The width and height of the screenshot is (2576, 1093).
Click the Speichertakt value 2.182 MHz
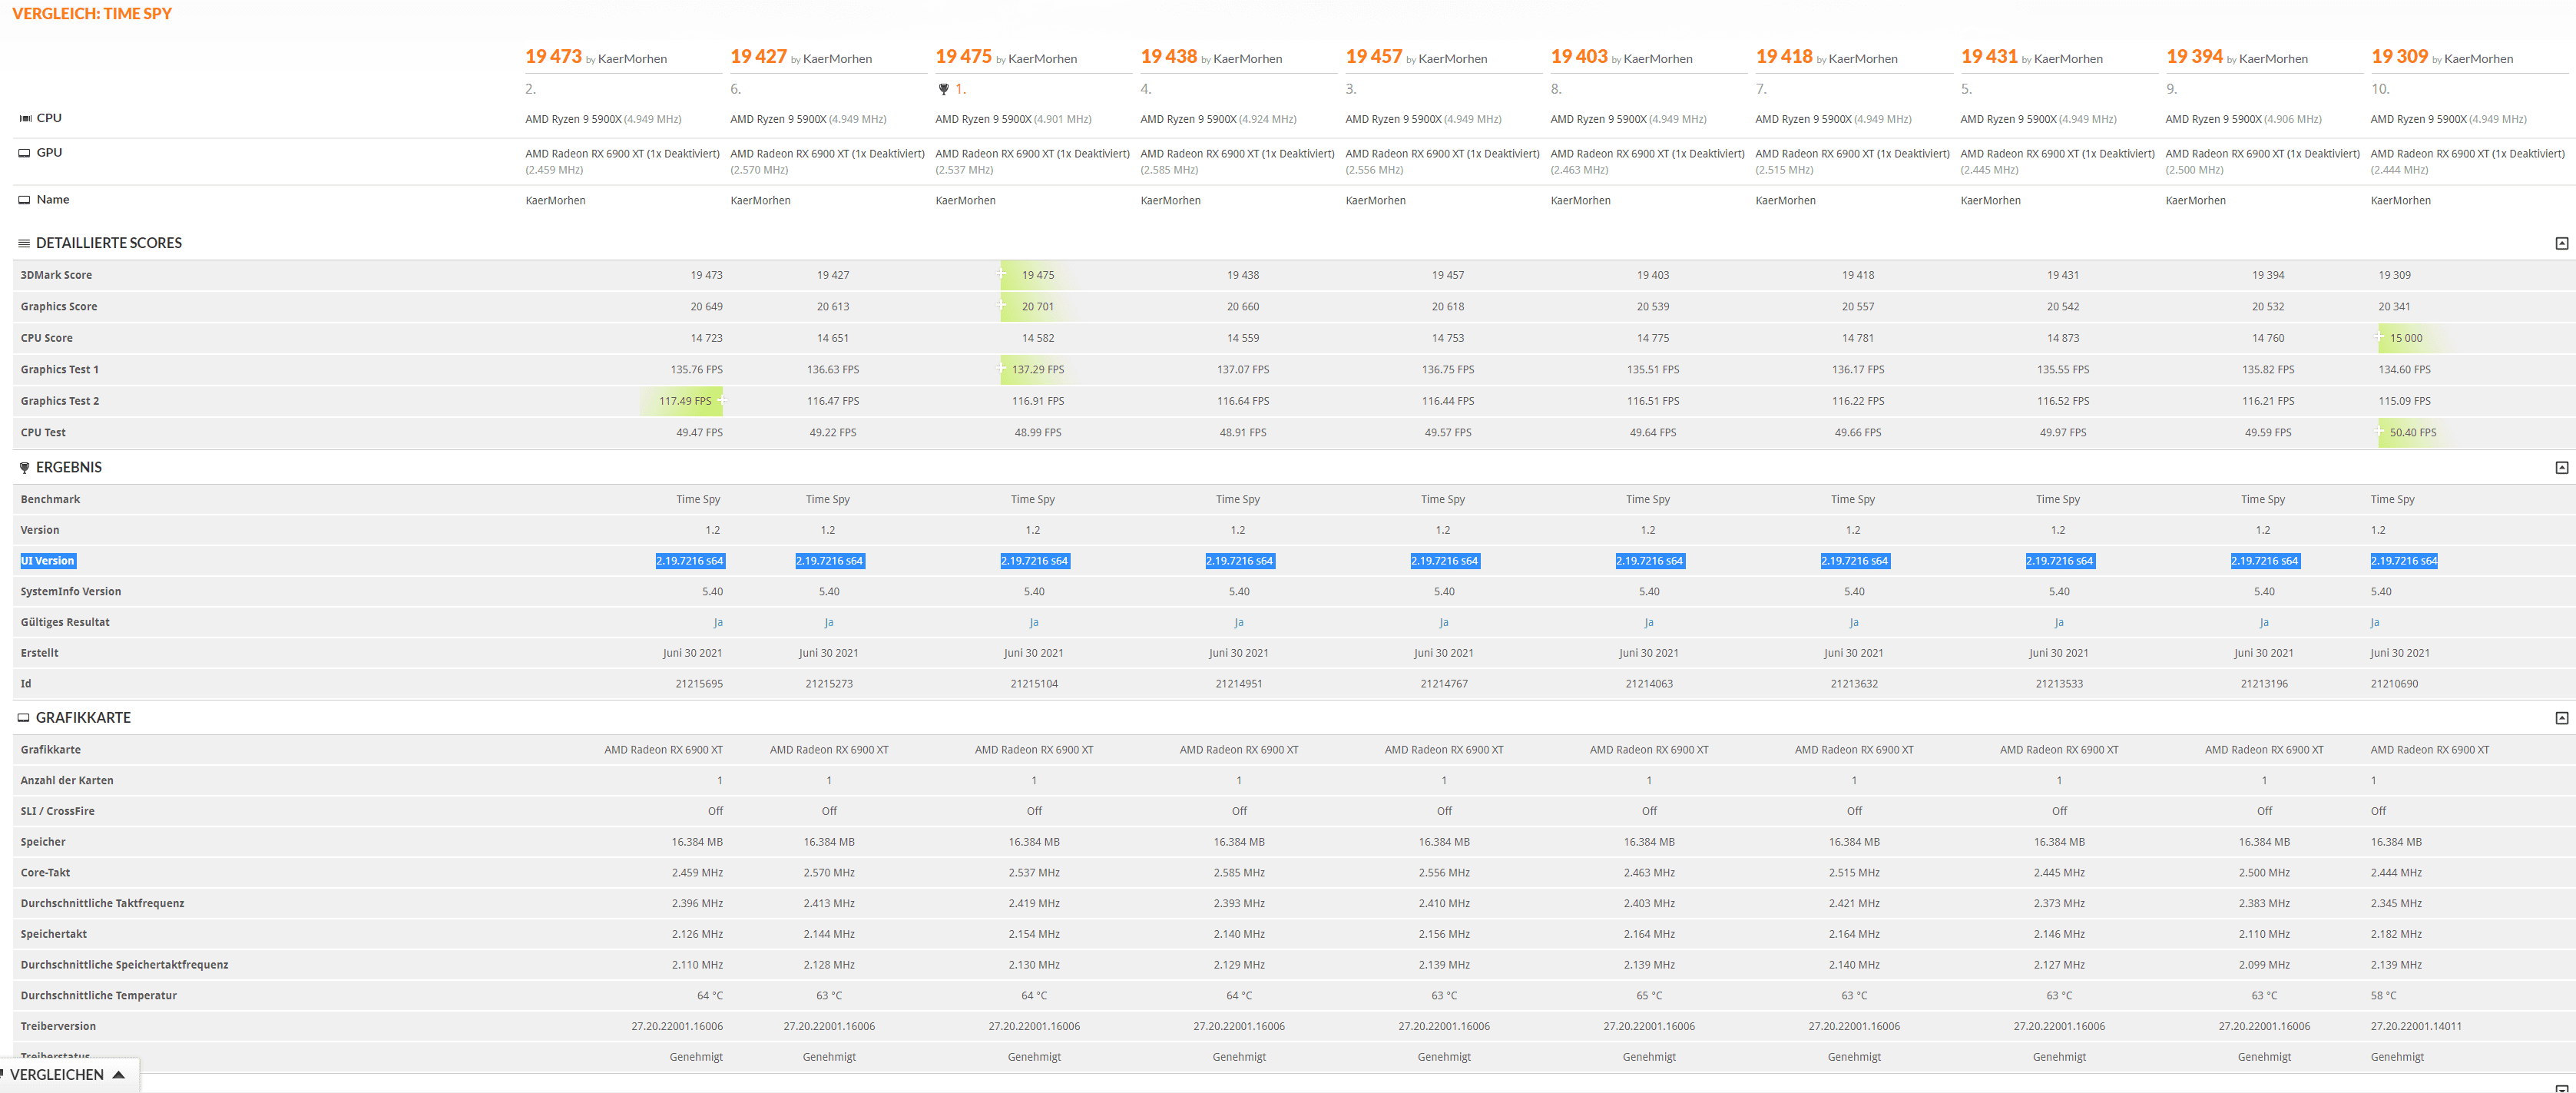[2396, 935]
